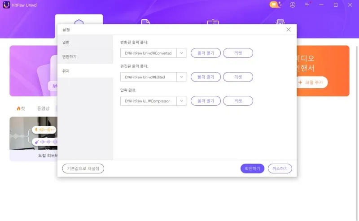Viewport: 359px width, 221px height.
Task: Click the Compressor folder path field
Action: pyautogui.click(x=149, y=101)
